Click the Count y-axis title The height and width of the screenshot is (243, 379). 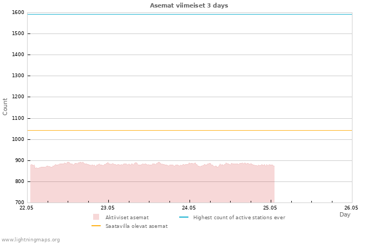[x=5, y=106]
